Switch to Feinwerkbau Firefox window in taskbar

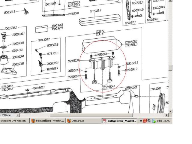point(48,121)
